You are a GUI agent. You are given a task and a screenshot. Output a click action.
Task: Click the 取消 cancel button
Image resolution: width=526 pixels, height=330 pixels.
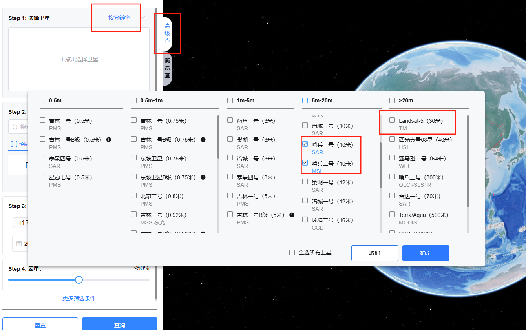tap(374, 253)
